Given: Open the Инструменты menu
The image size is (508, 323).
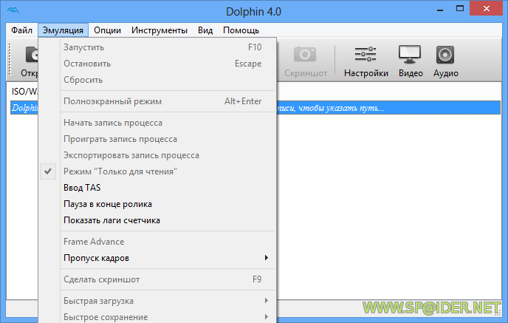Looking at the screenshot, I should point(159,30).
